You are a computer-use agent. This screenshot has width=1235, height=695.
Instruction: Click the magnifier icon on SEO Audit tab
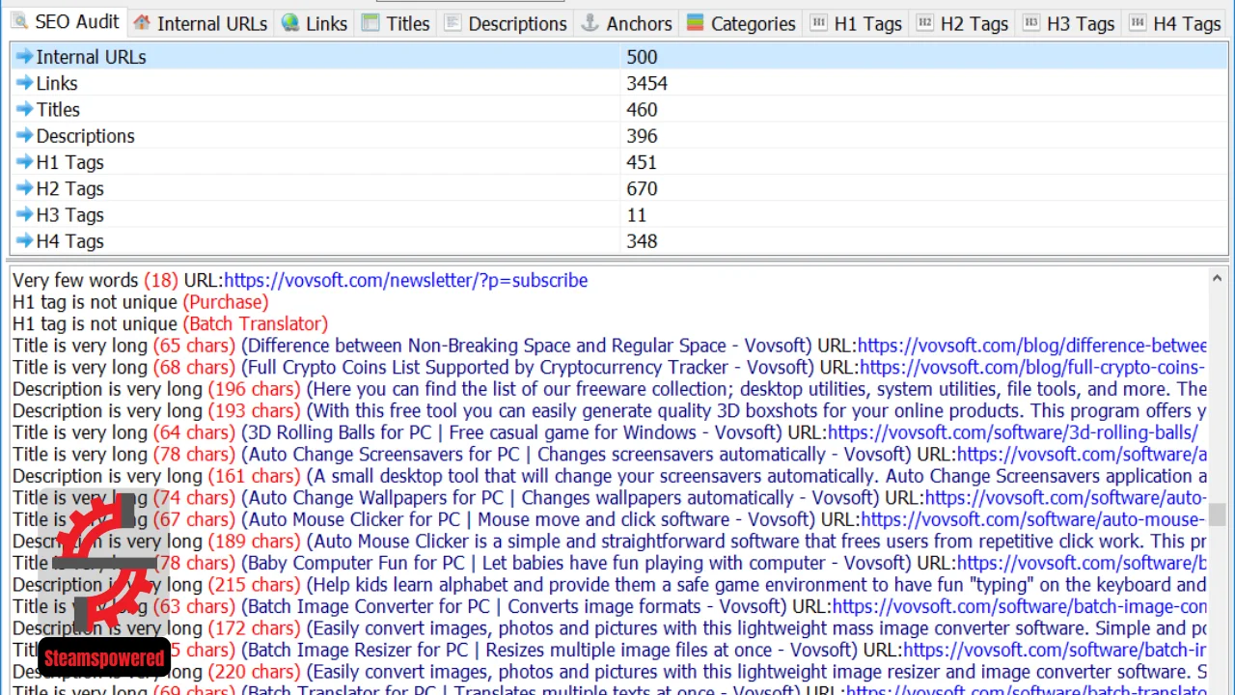tap(20, 21)
